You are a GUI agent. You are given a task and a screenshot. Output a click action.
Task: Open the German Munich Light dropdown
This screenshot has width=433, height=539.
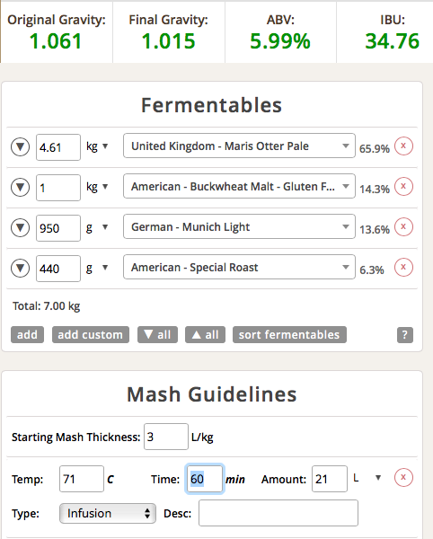[x=239, y=226]
